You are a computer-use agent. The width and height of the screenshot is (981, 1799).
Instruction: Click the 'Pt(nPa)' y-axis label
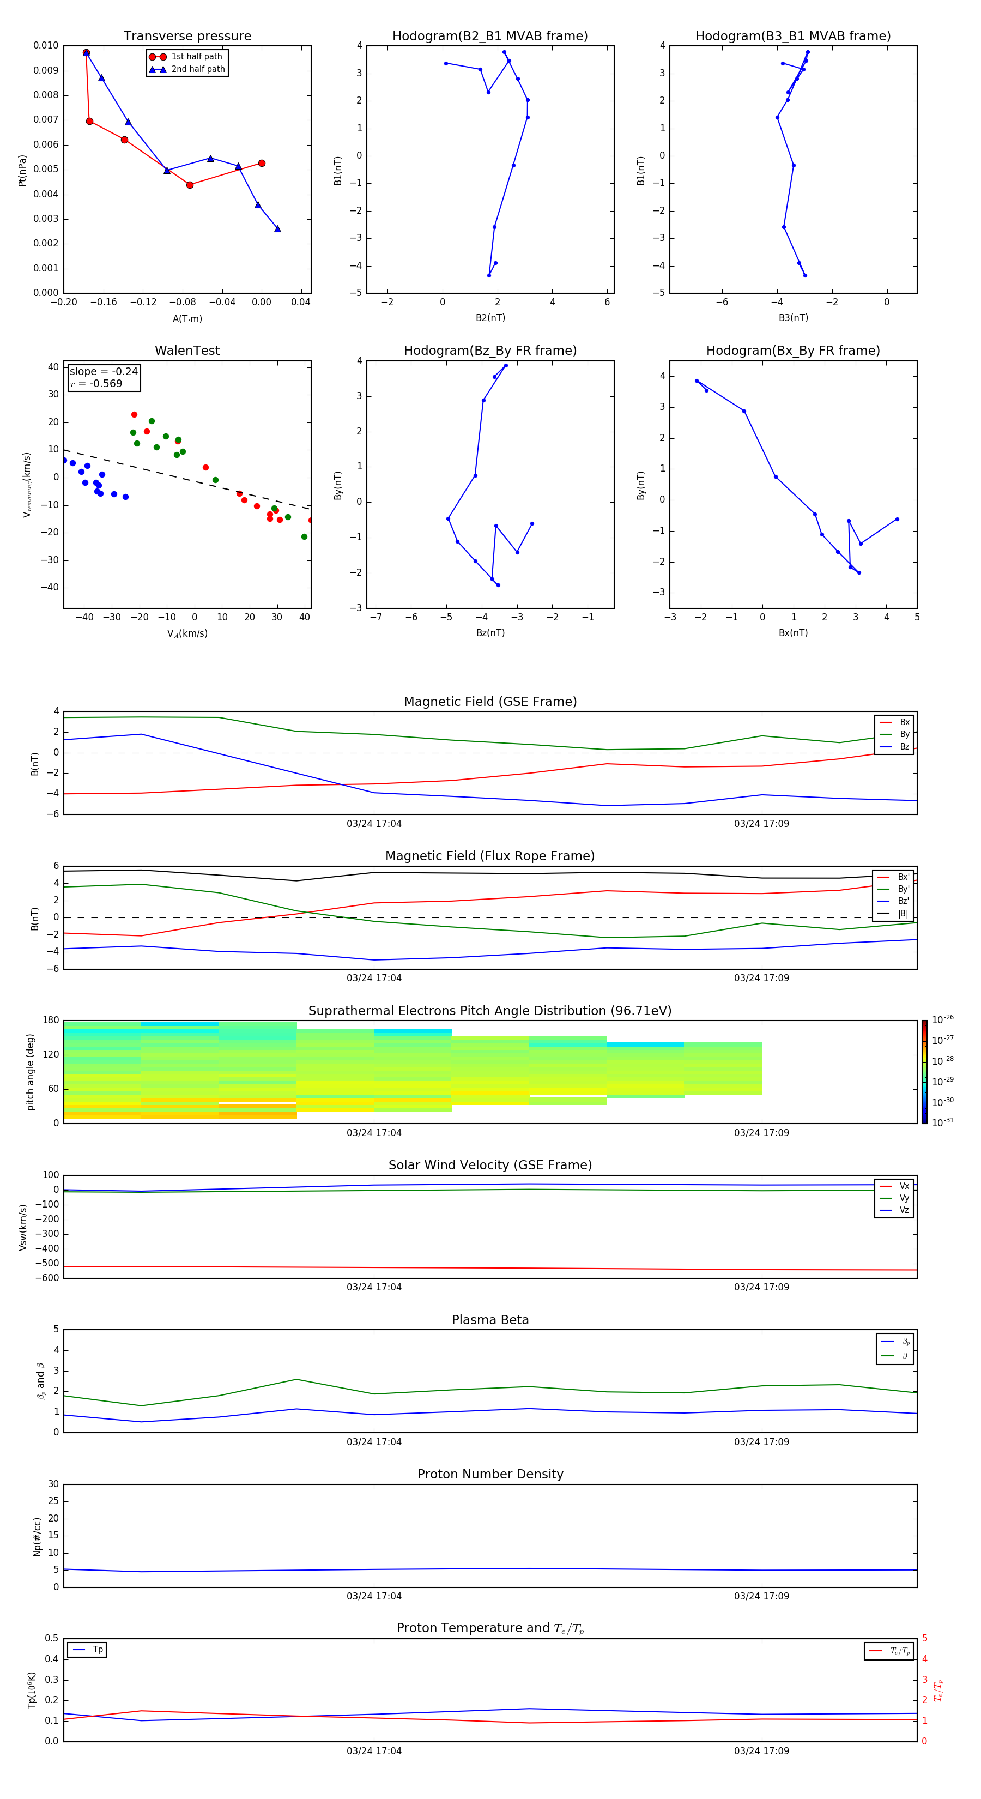22,171
